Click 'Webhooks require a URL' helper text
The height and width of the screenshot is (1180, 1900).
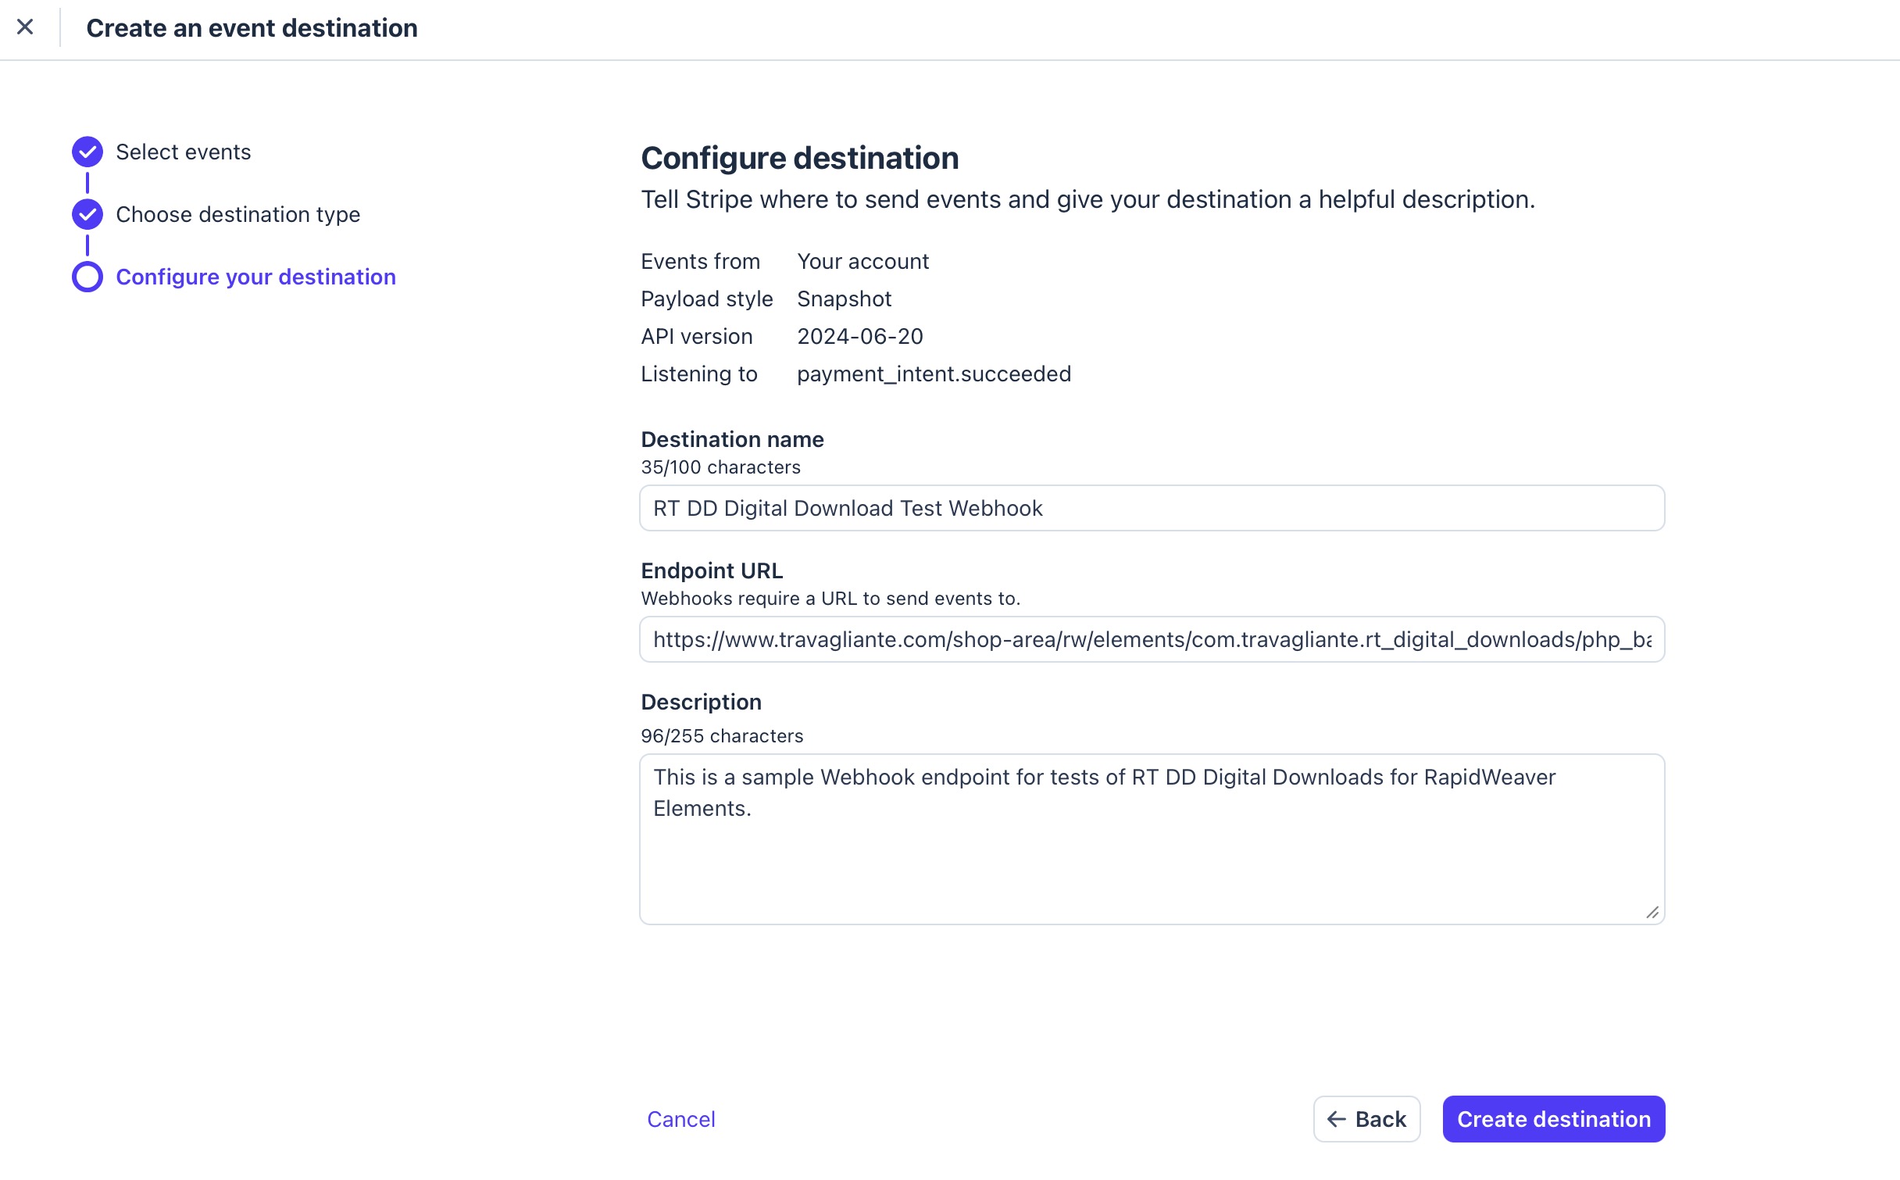tap(831, 599)
